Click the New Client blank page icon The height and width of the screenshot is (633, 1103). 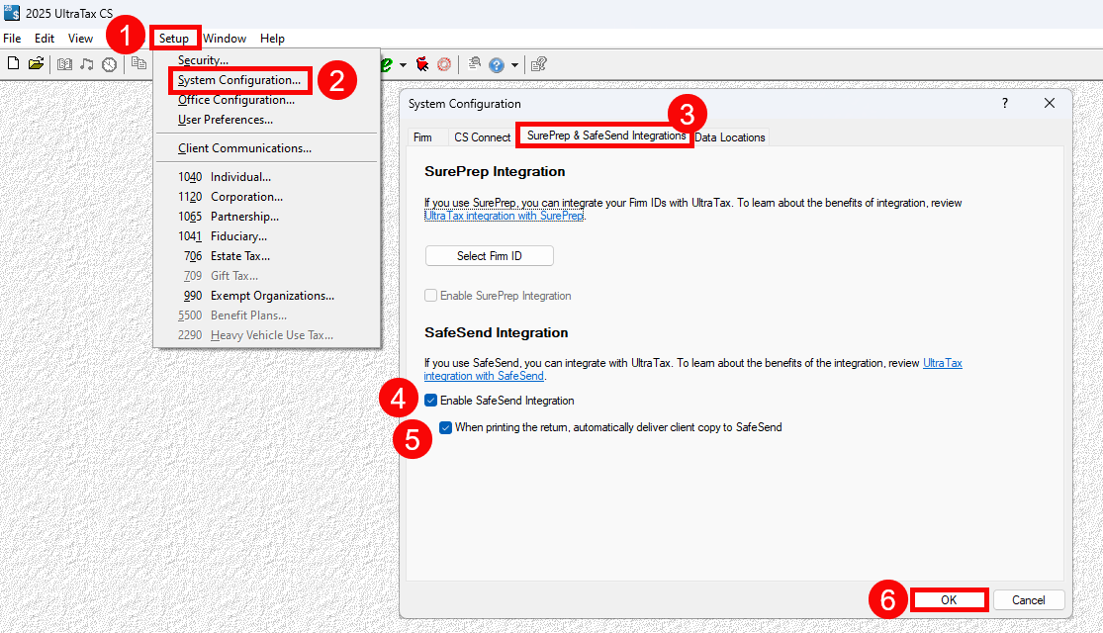13,64
